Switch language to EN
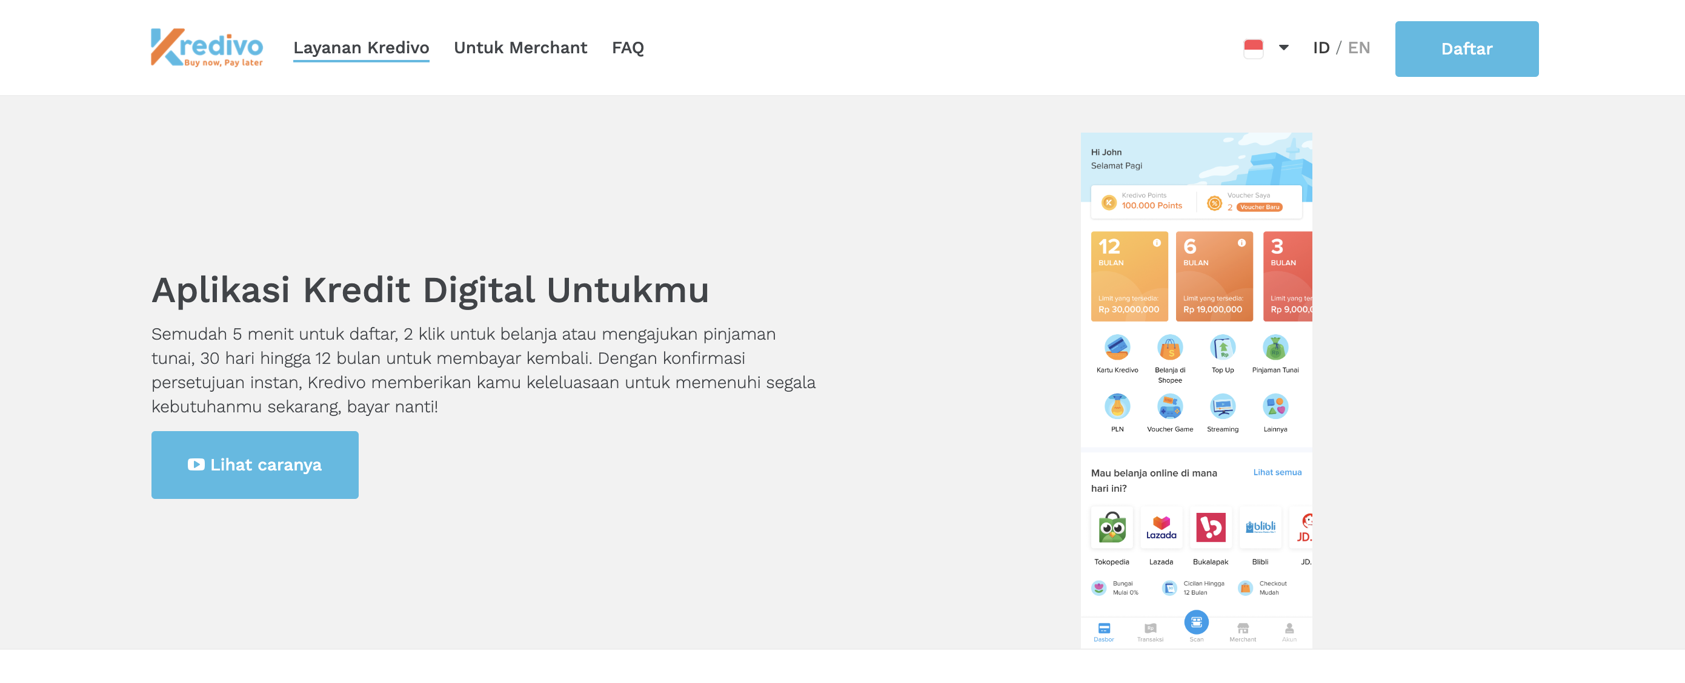1685x683 pixels. [x=1358, y=48]
